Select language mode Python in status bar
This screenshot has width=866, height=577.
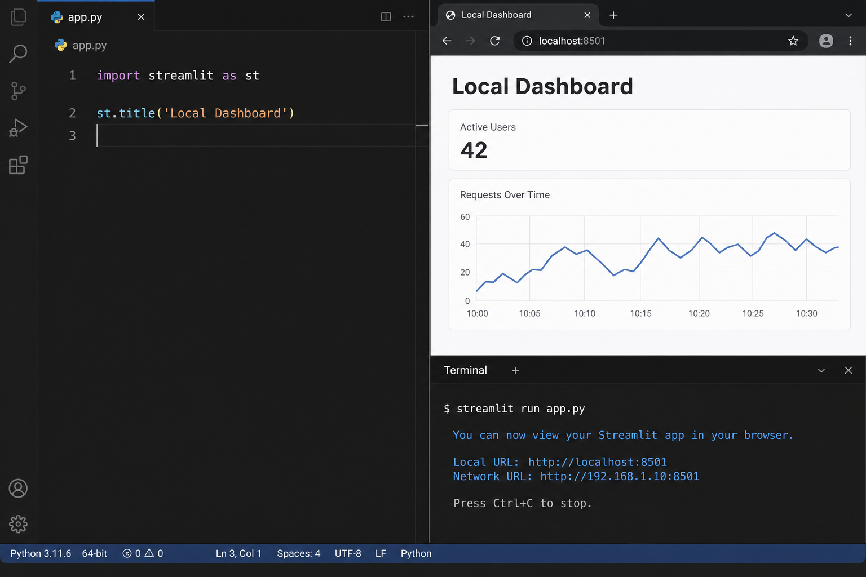pyautogui.click(x=416, y=553)
